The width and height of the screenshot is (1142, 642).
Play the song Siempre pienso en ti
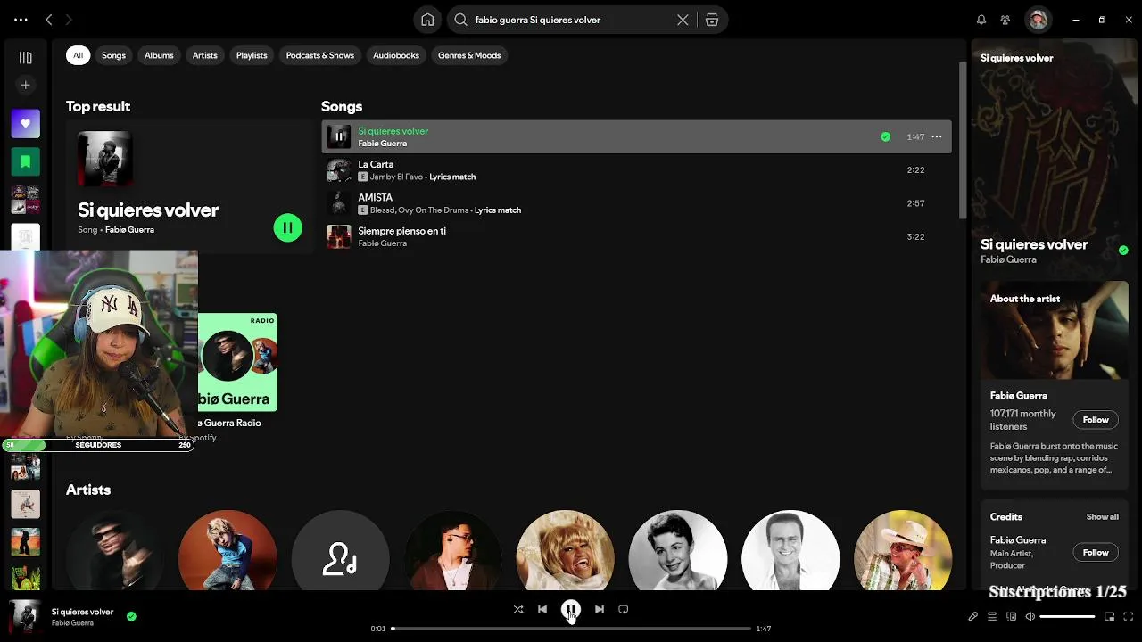(x=636, y=236)
